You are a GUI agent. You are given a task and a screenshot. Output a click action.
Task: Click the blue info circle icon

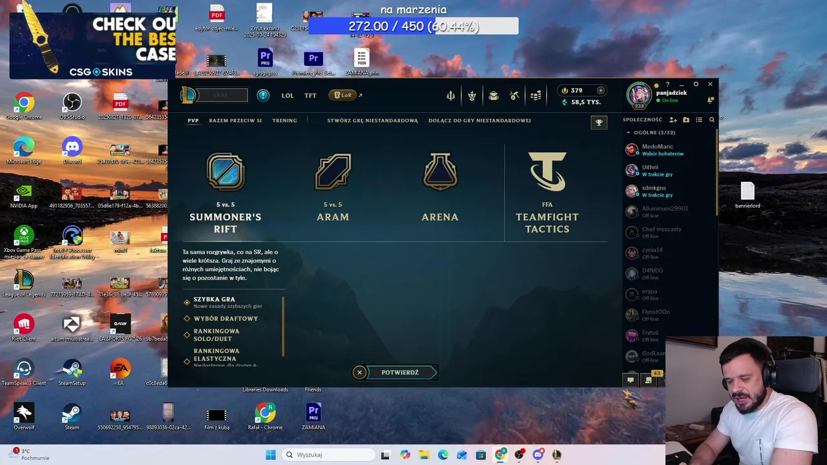pyautogui.click(x=263, y=96)
